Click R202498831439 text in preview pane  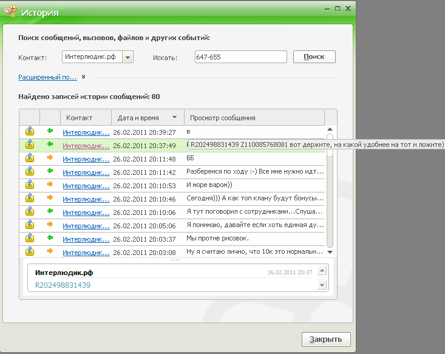(63, 285)
